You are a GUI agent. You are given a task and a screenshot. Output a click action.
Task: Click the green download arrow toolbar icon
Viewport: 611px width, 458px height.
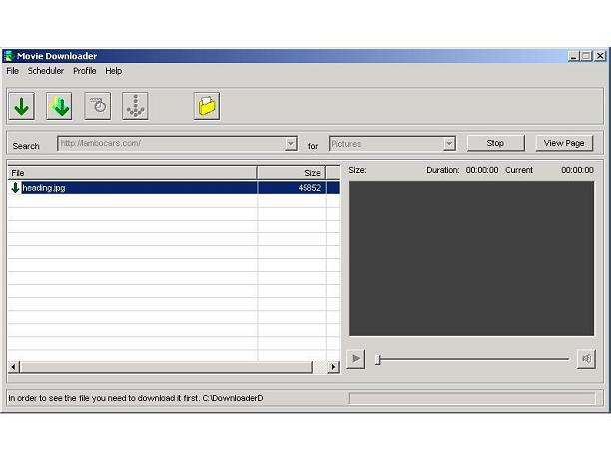(x=21, y=105)
